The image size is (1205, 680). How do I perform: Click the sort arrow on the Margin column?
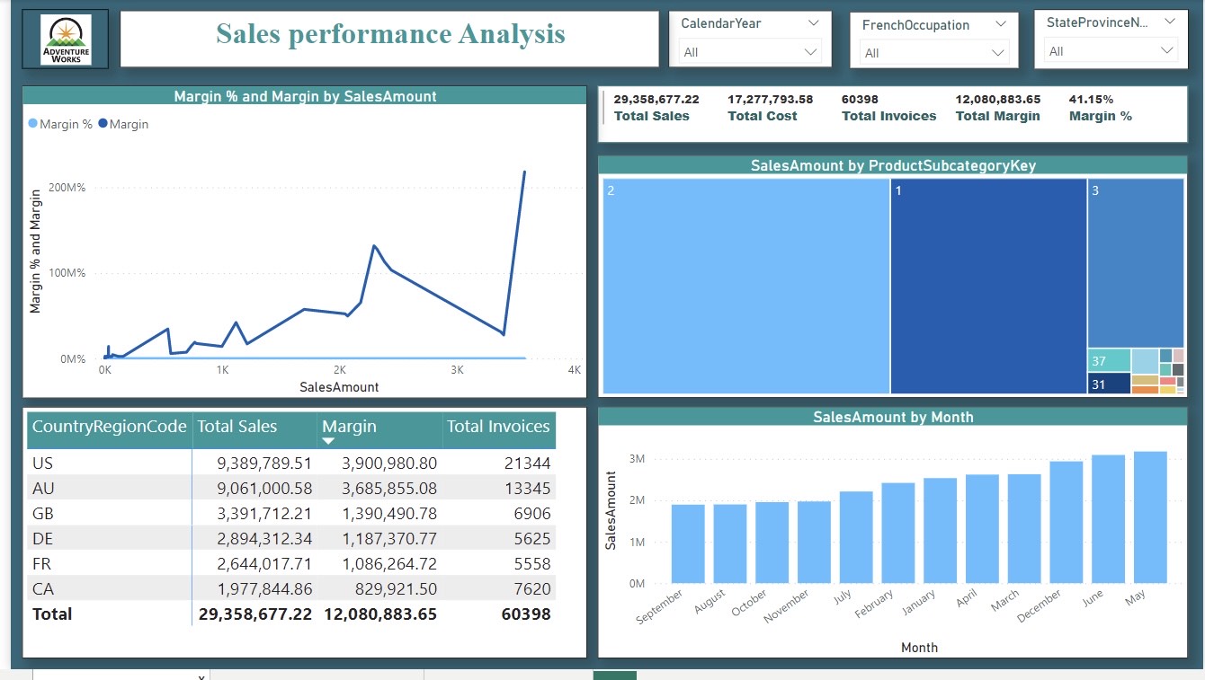coord(330,437)
